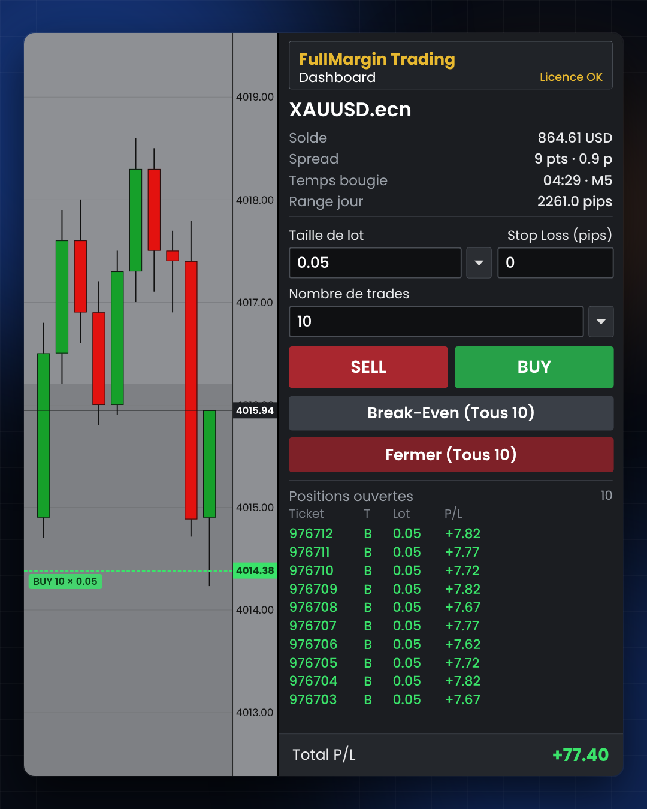647x809 pixels.
Task: Click the spread value 9 pts · 0.9 p
Action: pyautogui.click(x=573, y=159)
